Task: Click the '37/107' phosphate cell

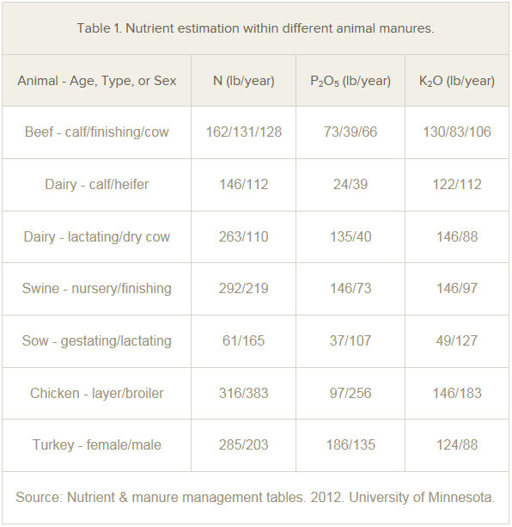Action: [350, 340]
